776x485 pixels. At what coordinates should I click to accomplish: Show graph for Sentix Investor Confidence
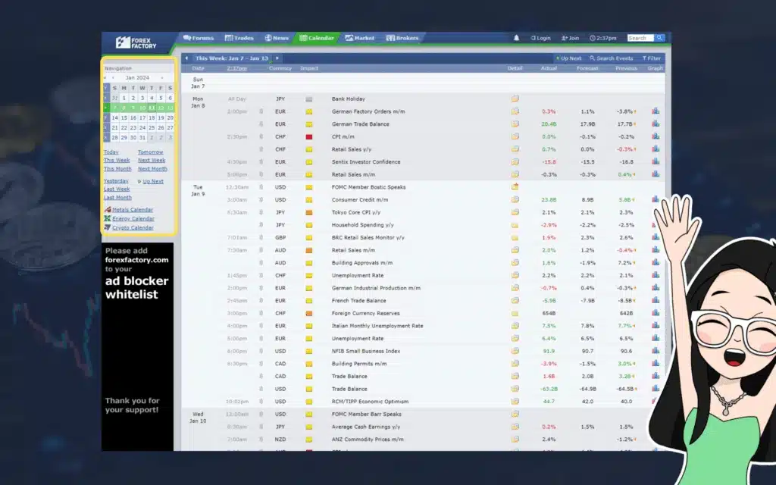click(x=656, y=161)
